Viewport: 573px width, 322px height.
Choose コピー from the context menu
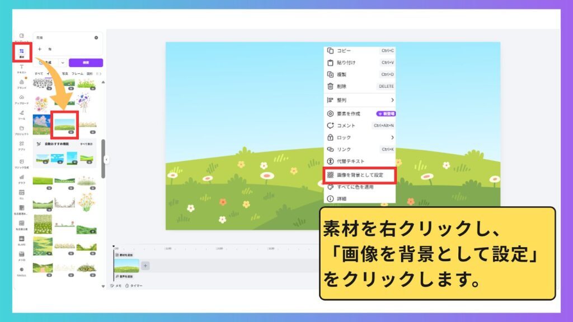[x=360, y=51]
